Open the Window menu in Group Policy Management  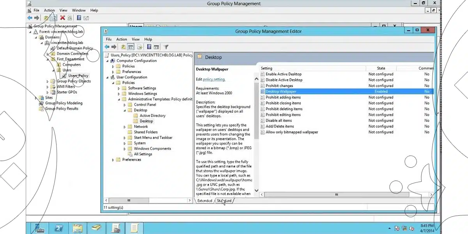(x=79, y=10)
